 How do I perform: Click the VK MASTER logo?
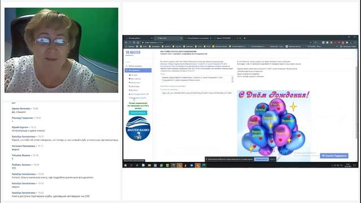click(133, 52)
